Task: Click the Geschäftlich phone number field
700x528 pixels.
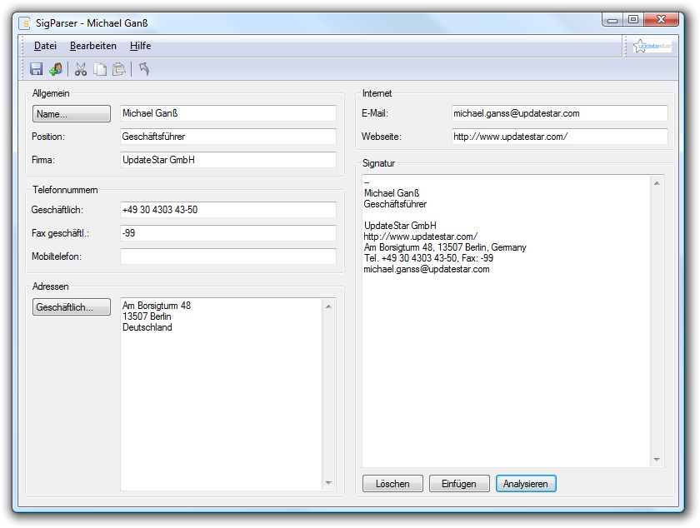Action: pos(228,210)
